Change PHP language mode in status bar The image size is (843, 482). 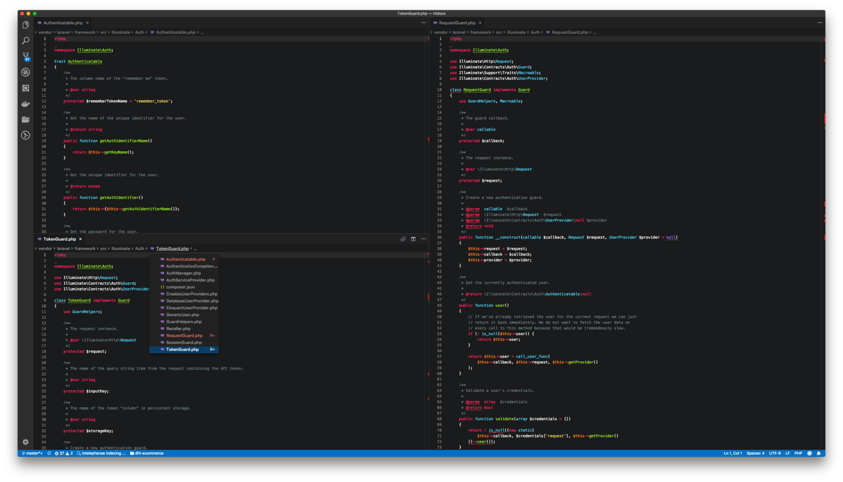tap(798, 453)
